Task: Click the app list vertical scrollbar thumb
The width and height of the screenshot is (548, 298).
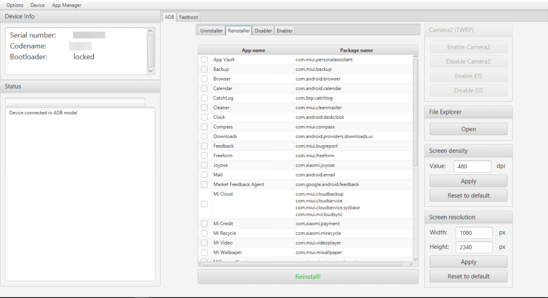Action: click(x=415, y=113)
